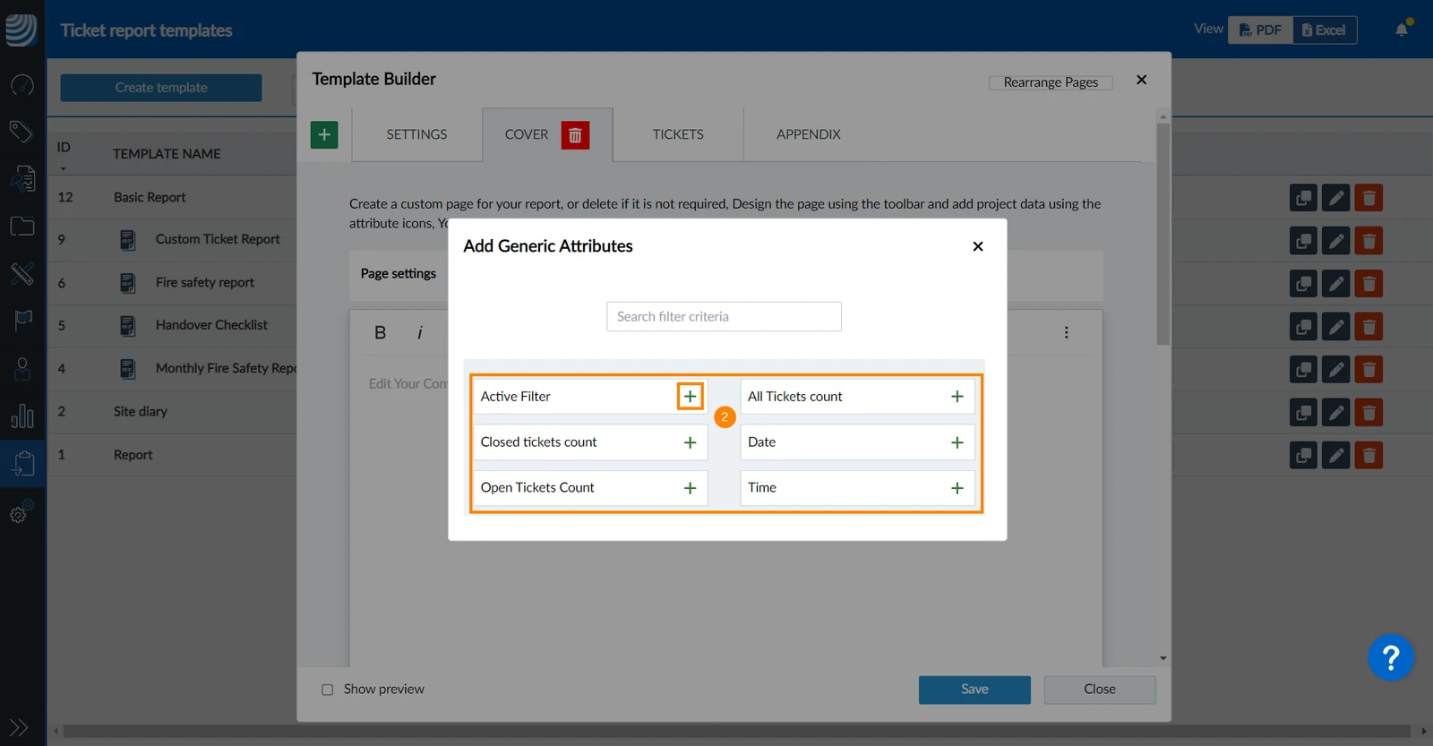Click the Rearrange Pages button
Viewport: 1433px width, 746px height.
click(x=1051, y=82)
